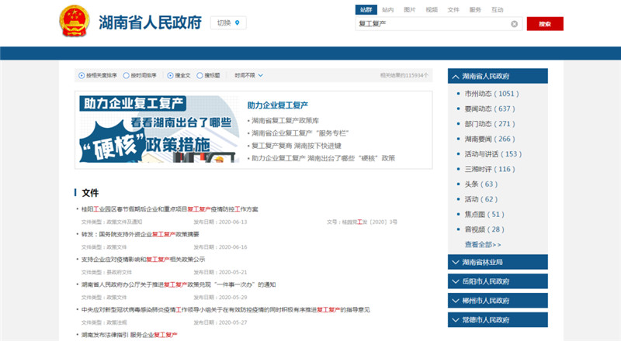
Task: Select sort by relevance radio button
Action: coord(82,75)
